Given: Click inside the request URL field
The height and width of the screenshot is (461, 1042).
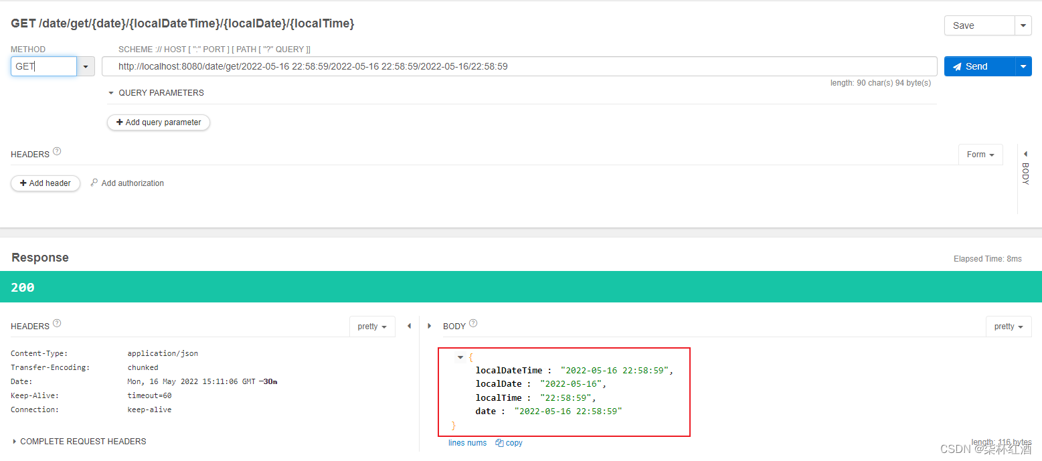Looking at the screenshot, I should click(x=468, y=66).
